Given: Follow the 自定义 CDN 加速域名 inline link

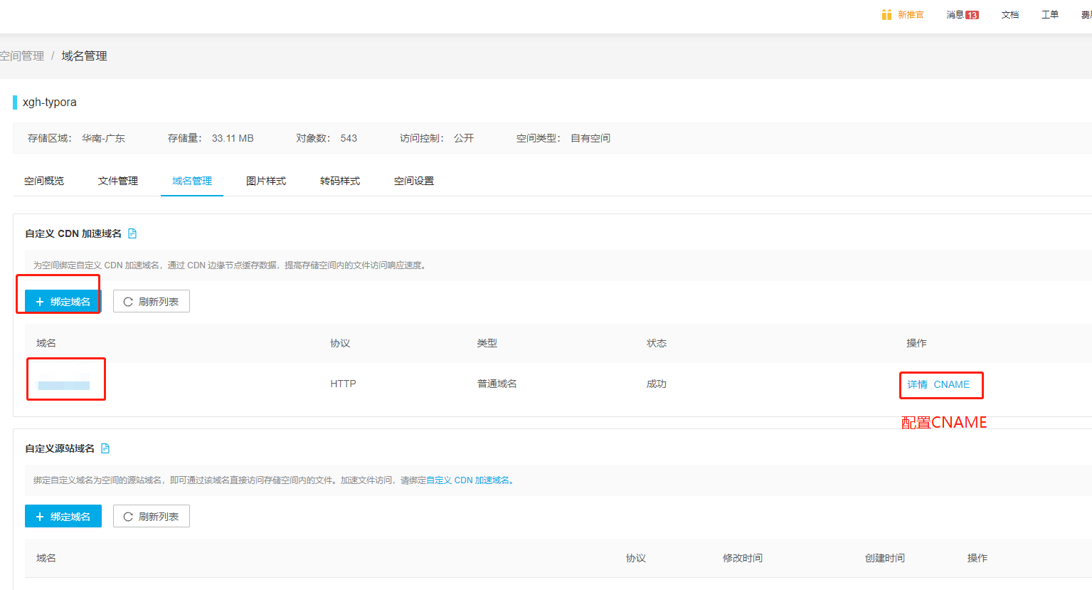Looking at the screenshot, I should tap(467, 480).
